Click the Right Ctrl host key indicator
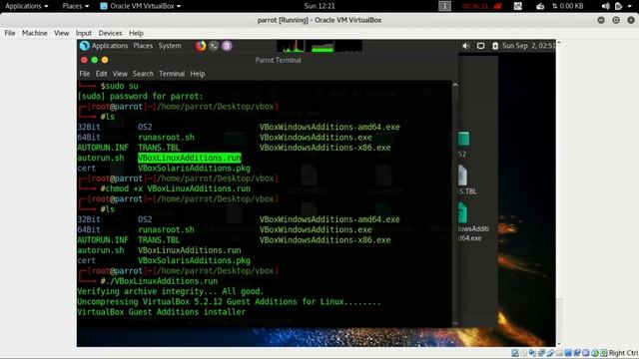 (623, 353)
